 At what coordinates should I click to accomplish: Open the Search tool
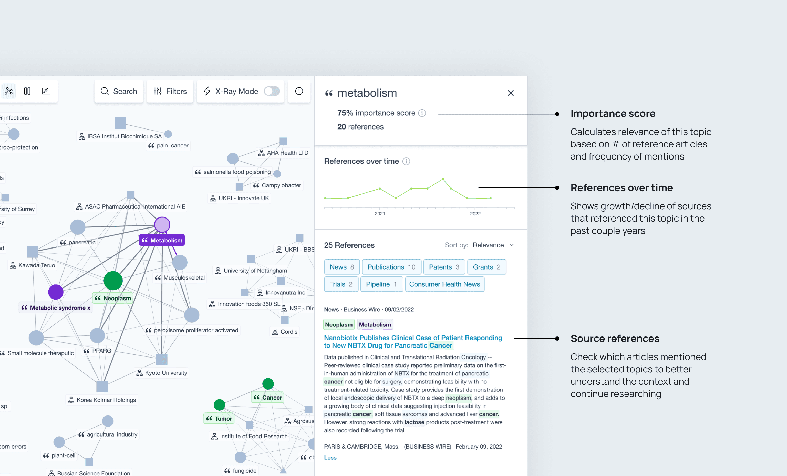[119, 91]
